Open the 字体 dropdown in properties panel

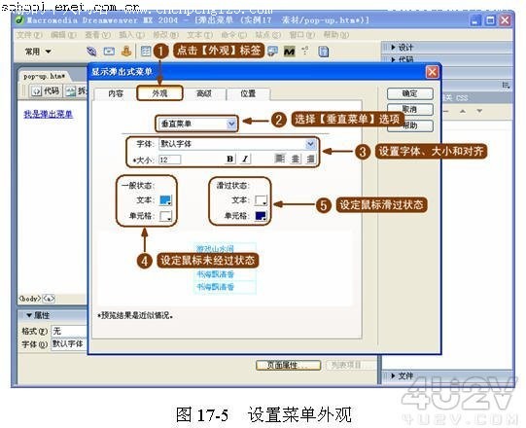[69, 344]
